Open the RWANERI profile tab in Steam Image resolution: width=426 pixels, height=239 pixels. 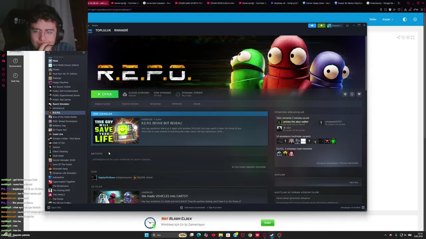(x=121, y=30)
